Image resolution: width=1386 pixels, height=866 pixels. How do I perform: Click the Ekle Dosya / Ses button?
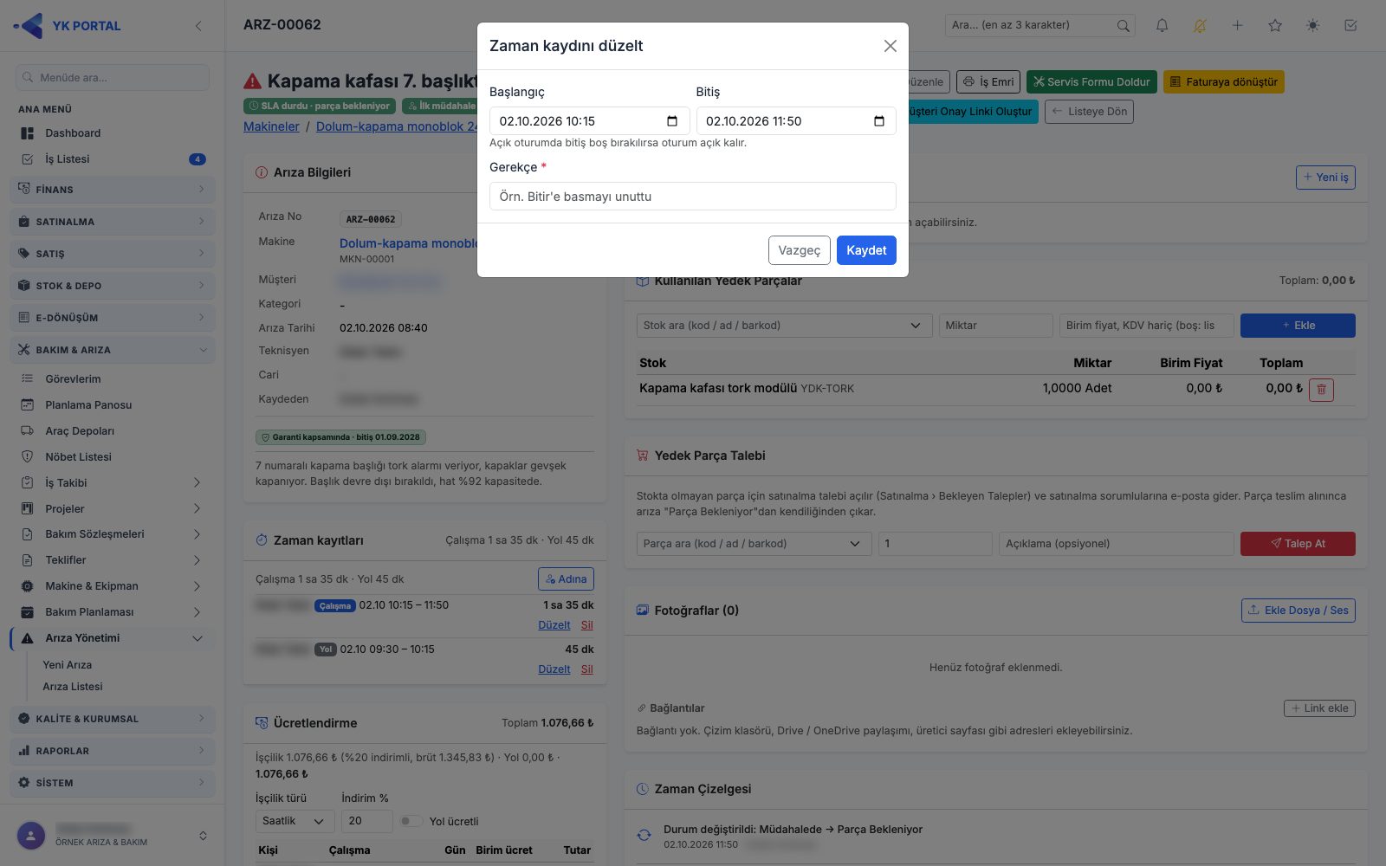click(x=1298, y=611)
